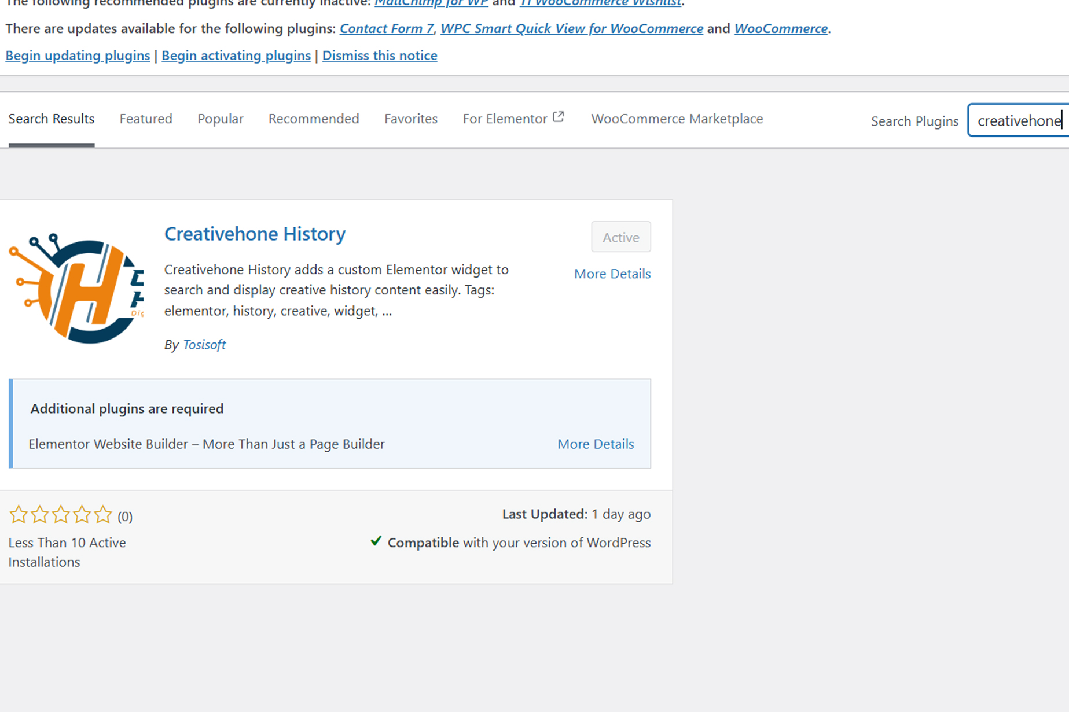Visit the Tosisoft author link
Screen dimensions: 1069x712
point(204,345)
